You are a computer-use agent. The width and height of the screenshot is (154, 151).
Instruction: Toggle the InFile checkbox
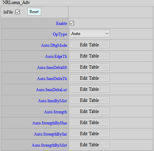click(x=18, y=12)
